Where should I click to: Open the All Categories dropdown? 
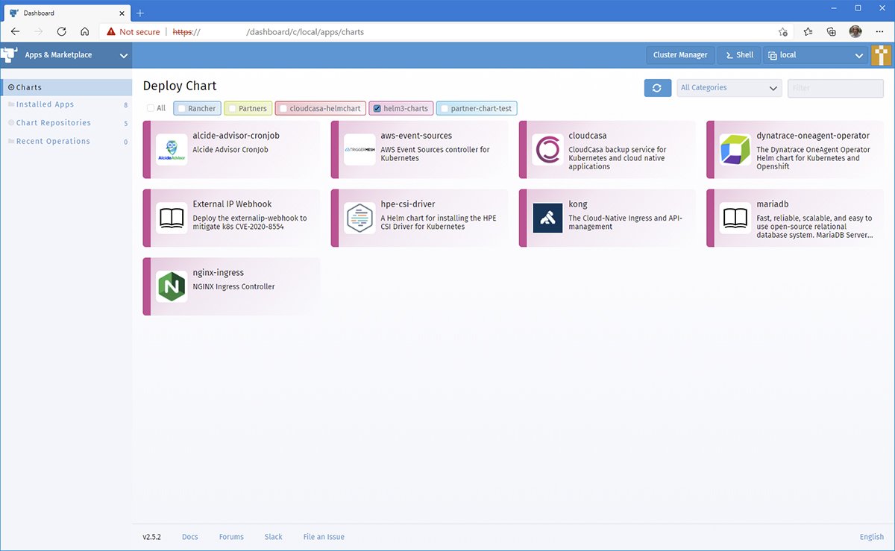(729, 88)
